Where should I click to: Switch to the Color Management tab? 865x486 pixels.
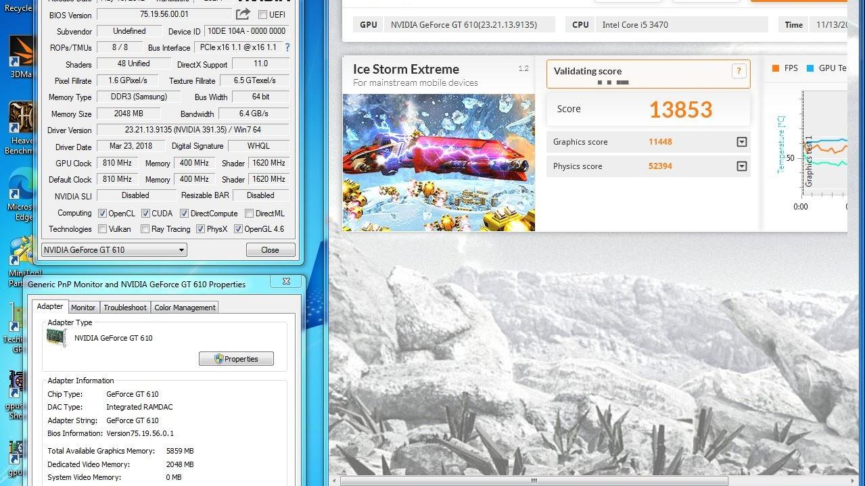[x=185, y=308]
